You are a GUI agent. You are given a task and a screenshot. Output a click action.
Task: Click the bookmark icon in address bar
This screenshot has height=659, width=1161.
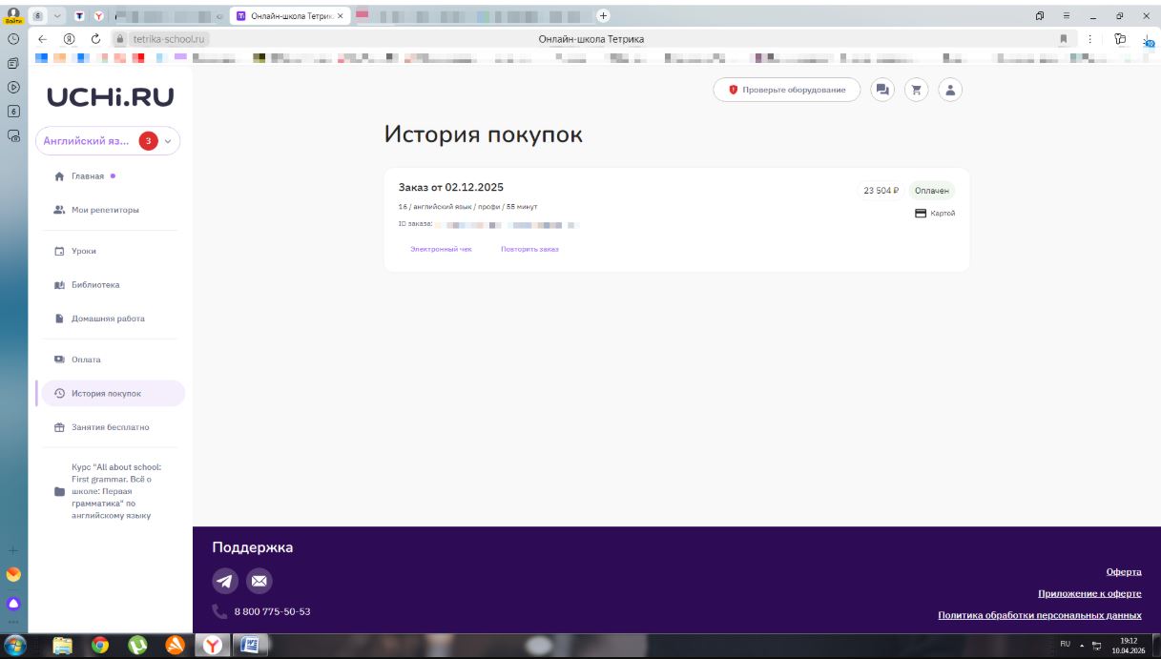pos(1063,39)
